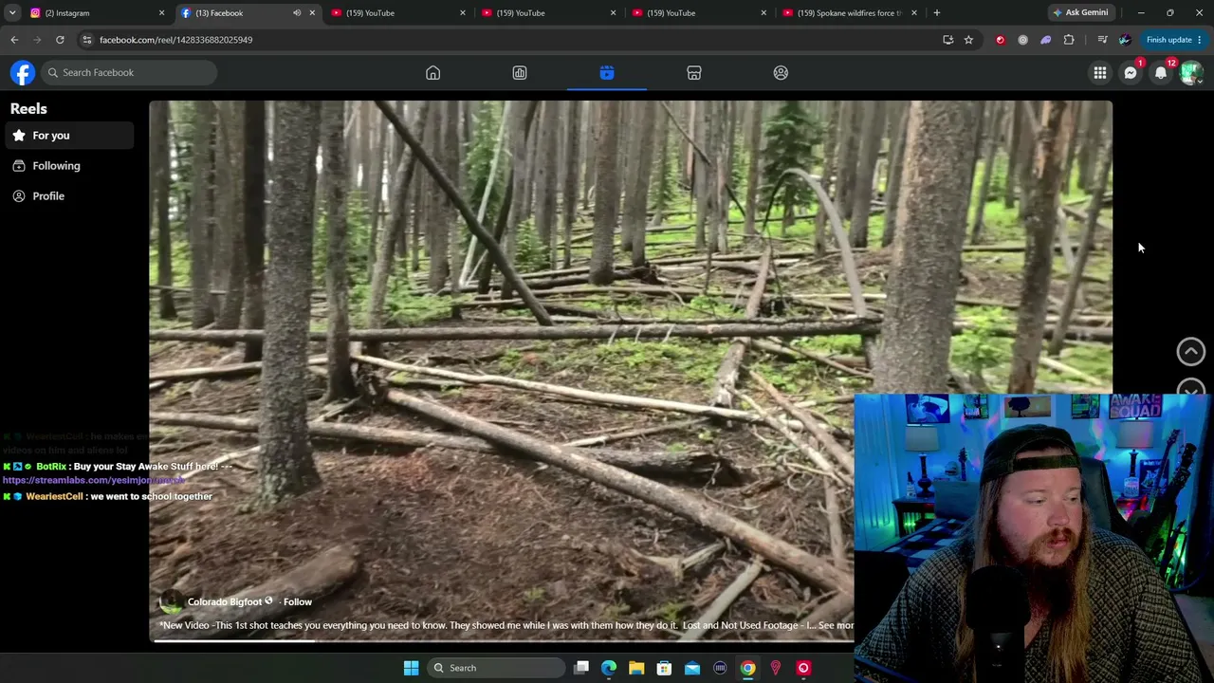Open Task View on the taskbar
Image resolution: width=1214 pixels, height=683 pixels.
[581, 668]
